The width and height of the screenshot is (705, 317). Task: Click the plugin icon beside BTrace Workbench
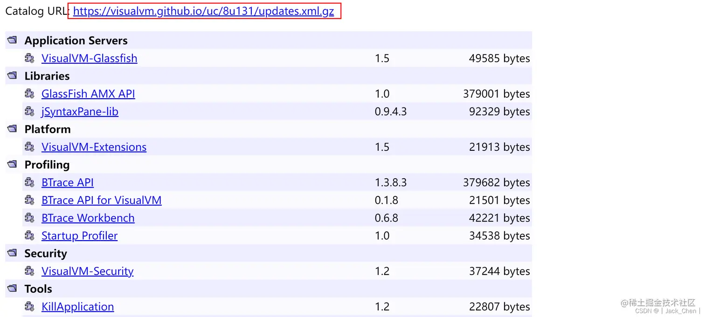point(29,217)
